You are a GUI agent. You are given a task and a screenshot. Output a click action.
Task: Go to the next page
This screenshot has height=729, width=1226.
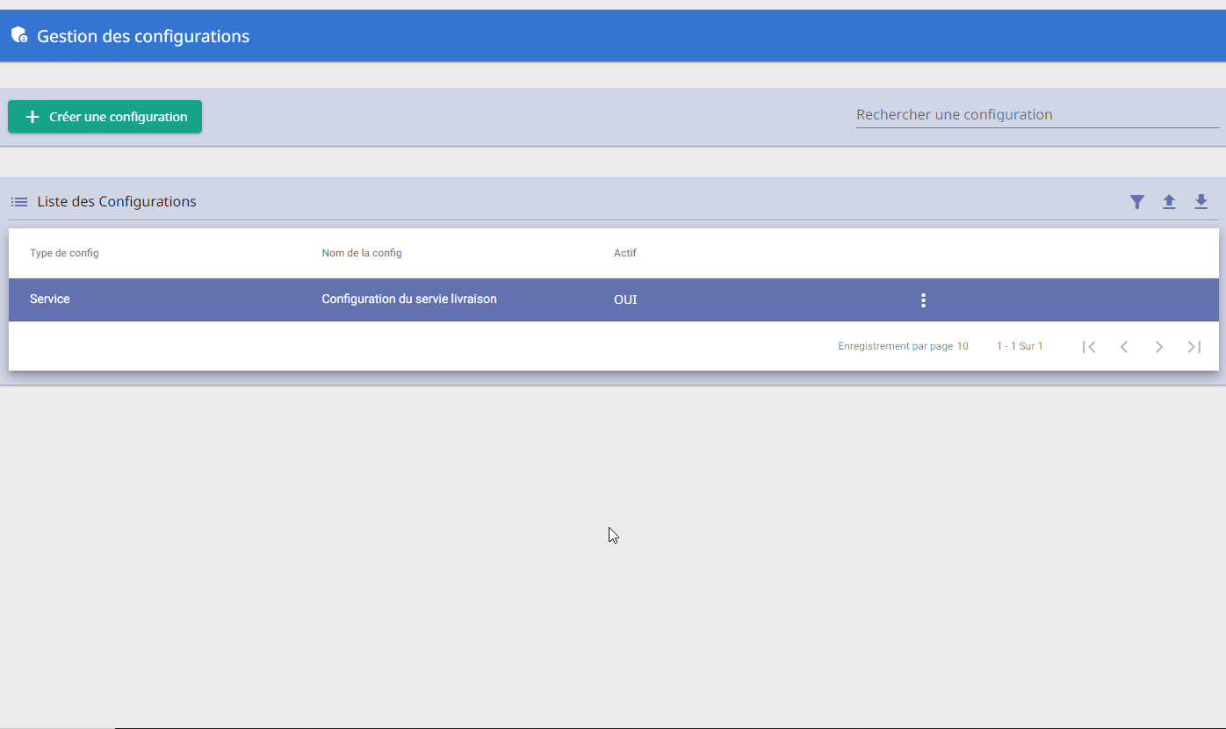pyautogui.click(x=1159, y=347)
